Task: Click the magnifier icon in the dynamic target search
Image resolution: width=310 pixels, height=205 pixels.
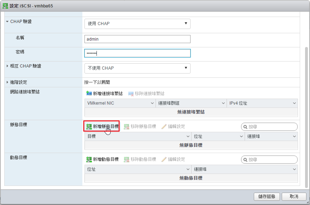Action: point(245,160)
